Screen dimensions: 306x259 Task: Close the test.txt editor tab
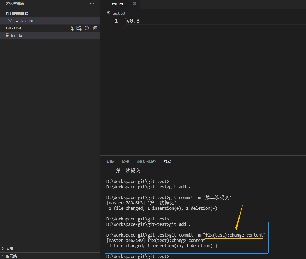tap(135, 4)
